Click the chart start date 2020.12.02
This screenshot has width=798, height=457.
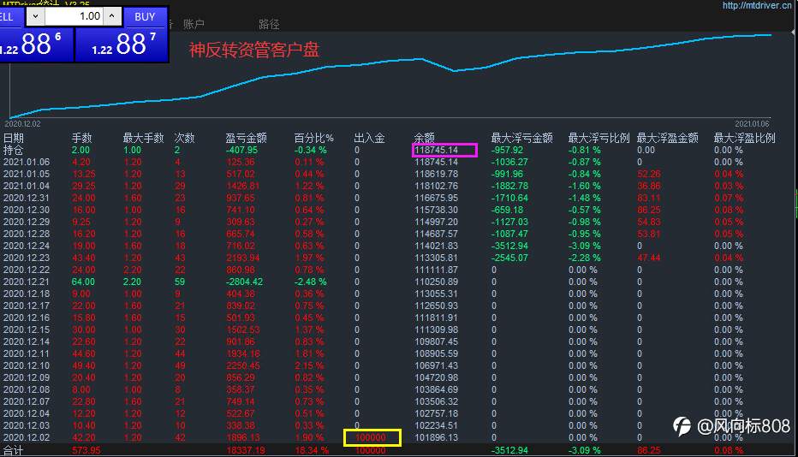pyautogui.click(x=22, y=124)
